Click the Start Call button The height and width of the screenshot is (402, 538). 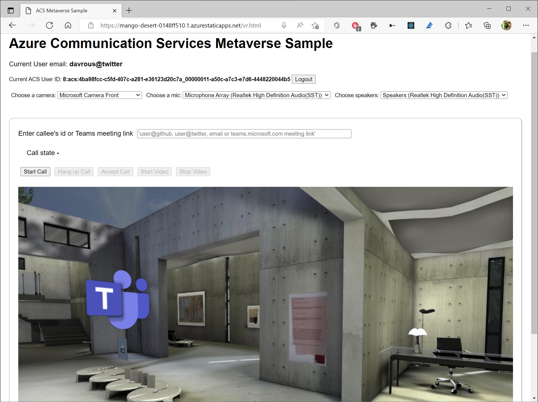point(35,172)
